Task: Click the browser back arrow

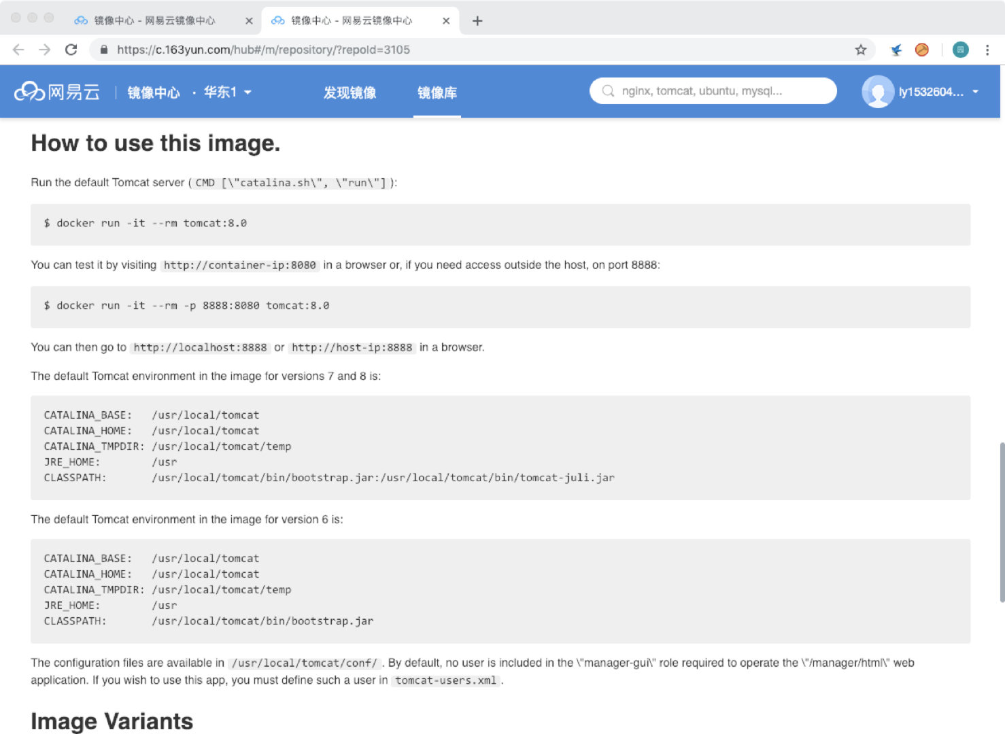Action: pos(18,50)
